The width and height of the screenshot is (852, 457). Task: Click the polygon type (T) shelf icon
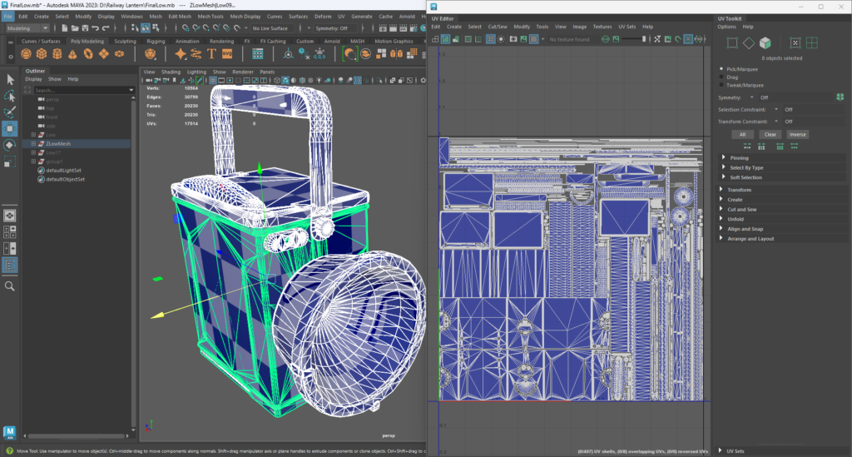(212, 53)
